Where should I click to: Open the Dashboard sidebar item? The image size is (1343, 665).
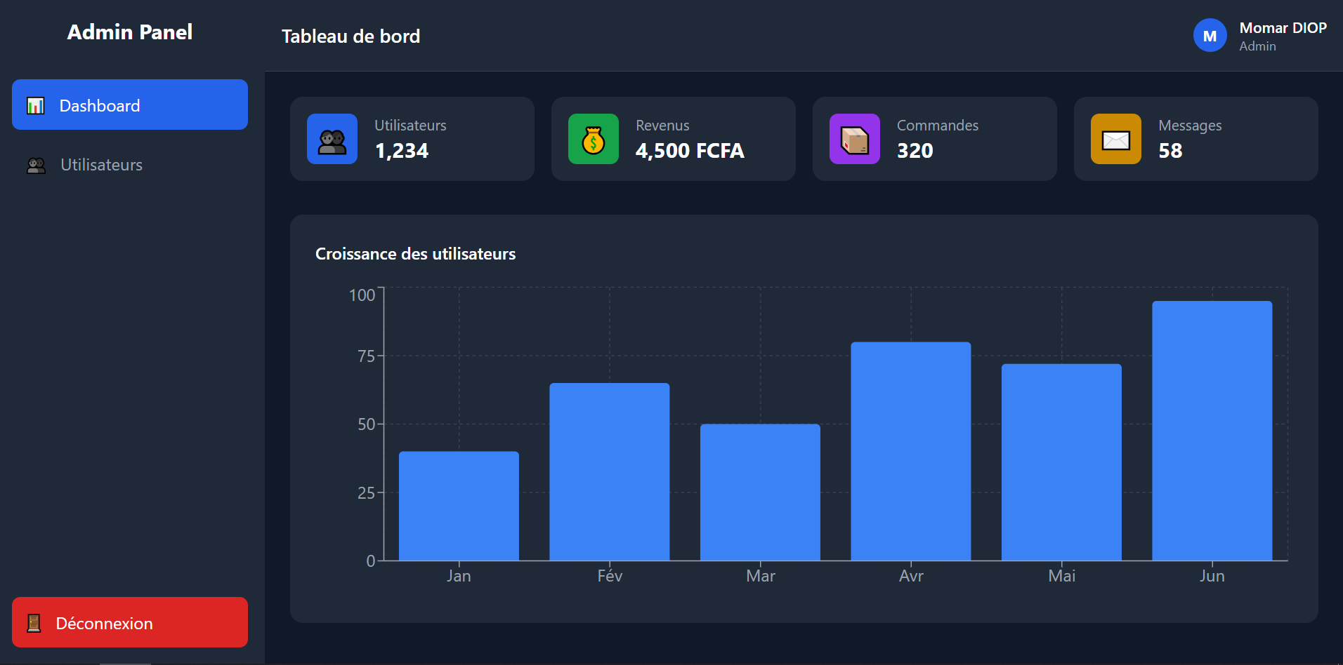click(130, 105)
